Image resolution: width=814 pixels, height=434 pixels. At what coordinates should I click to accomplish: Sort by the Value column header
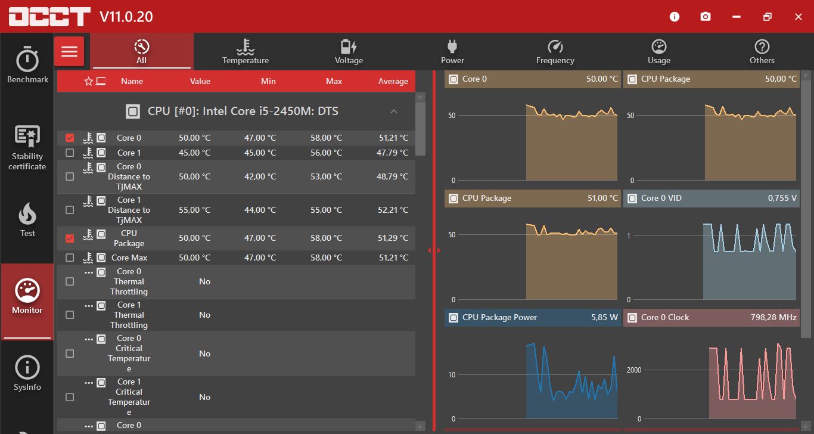(x=200, y=81)
